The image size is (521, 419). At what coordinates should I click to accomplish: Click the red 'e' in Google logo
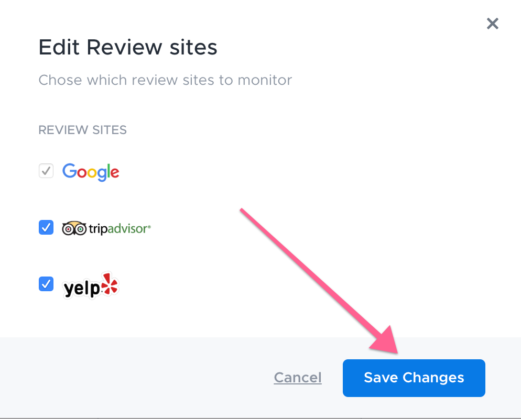[115, 173]
